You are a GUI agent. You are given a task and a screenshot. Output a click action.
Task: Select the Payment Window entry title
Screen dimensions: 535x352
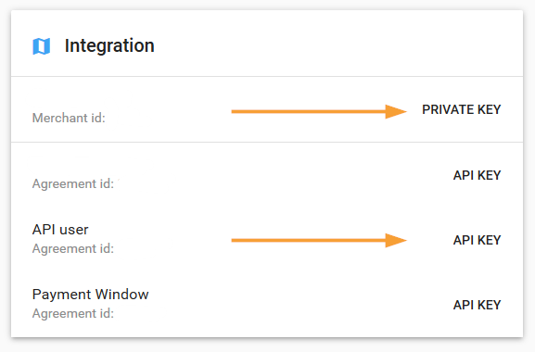tap(91, 294)
